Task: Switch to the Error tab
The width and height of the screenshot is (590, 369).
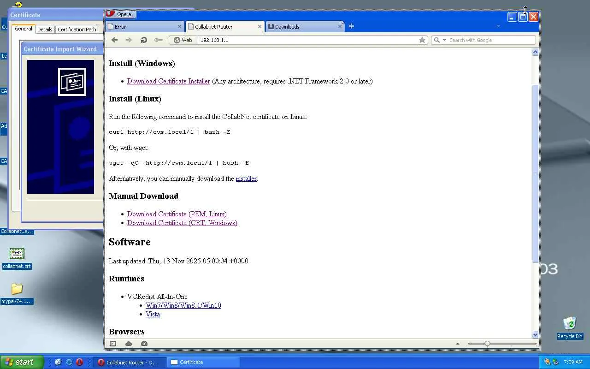Action: click(x=145, y=27)
